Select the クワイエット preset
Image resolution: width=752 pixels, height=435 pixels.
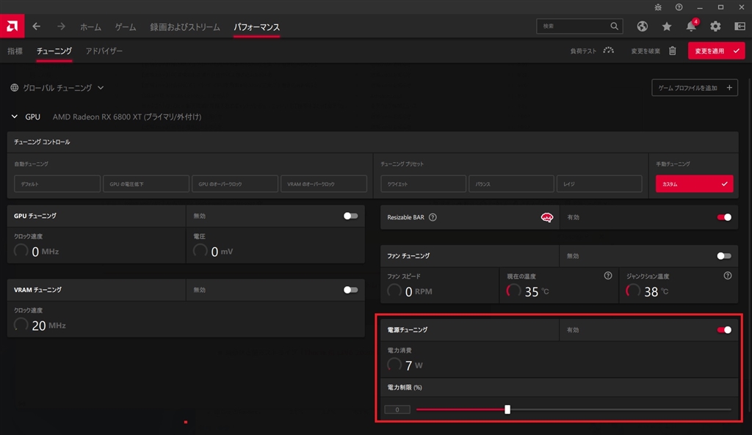click(424, 184)
